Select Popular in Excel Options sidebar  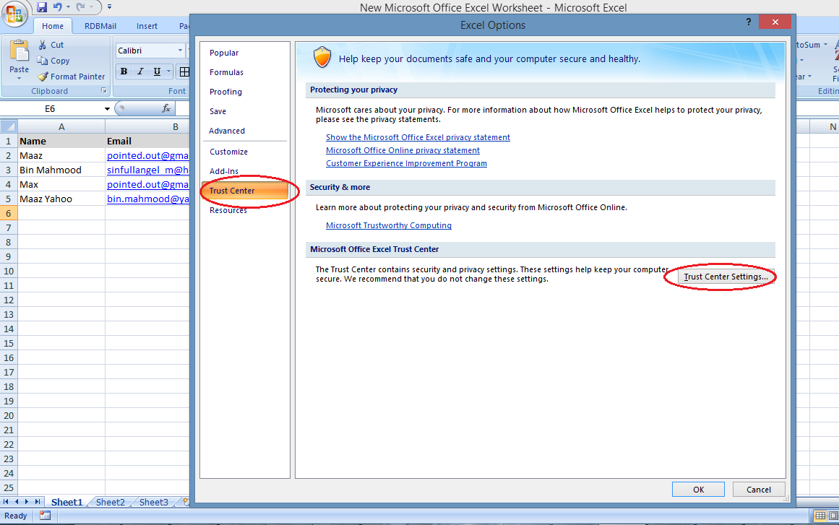coord(245,53)
